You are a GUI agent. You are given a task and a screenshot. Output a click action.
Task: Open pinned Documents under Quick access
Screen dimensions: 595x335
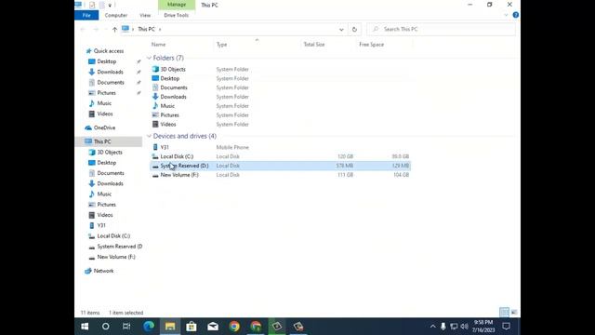111,83
